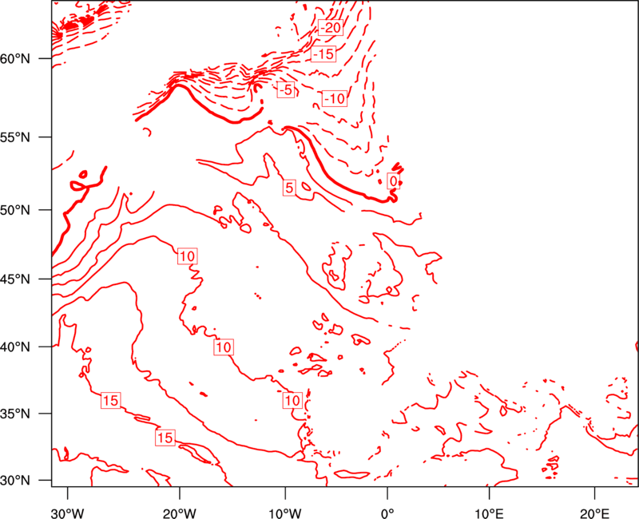Viewport: 639px width, 519px height.
Task: Click the 0 contour label box
Action: pos(393,181)
